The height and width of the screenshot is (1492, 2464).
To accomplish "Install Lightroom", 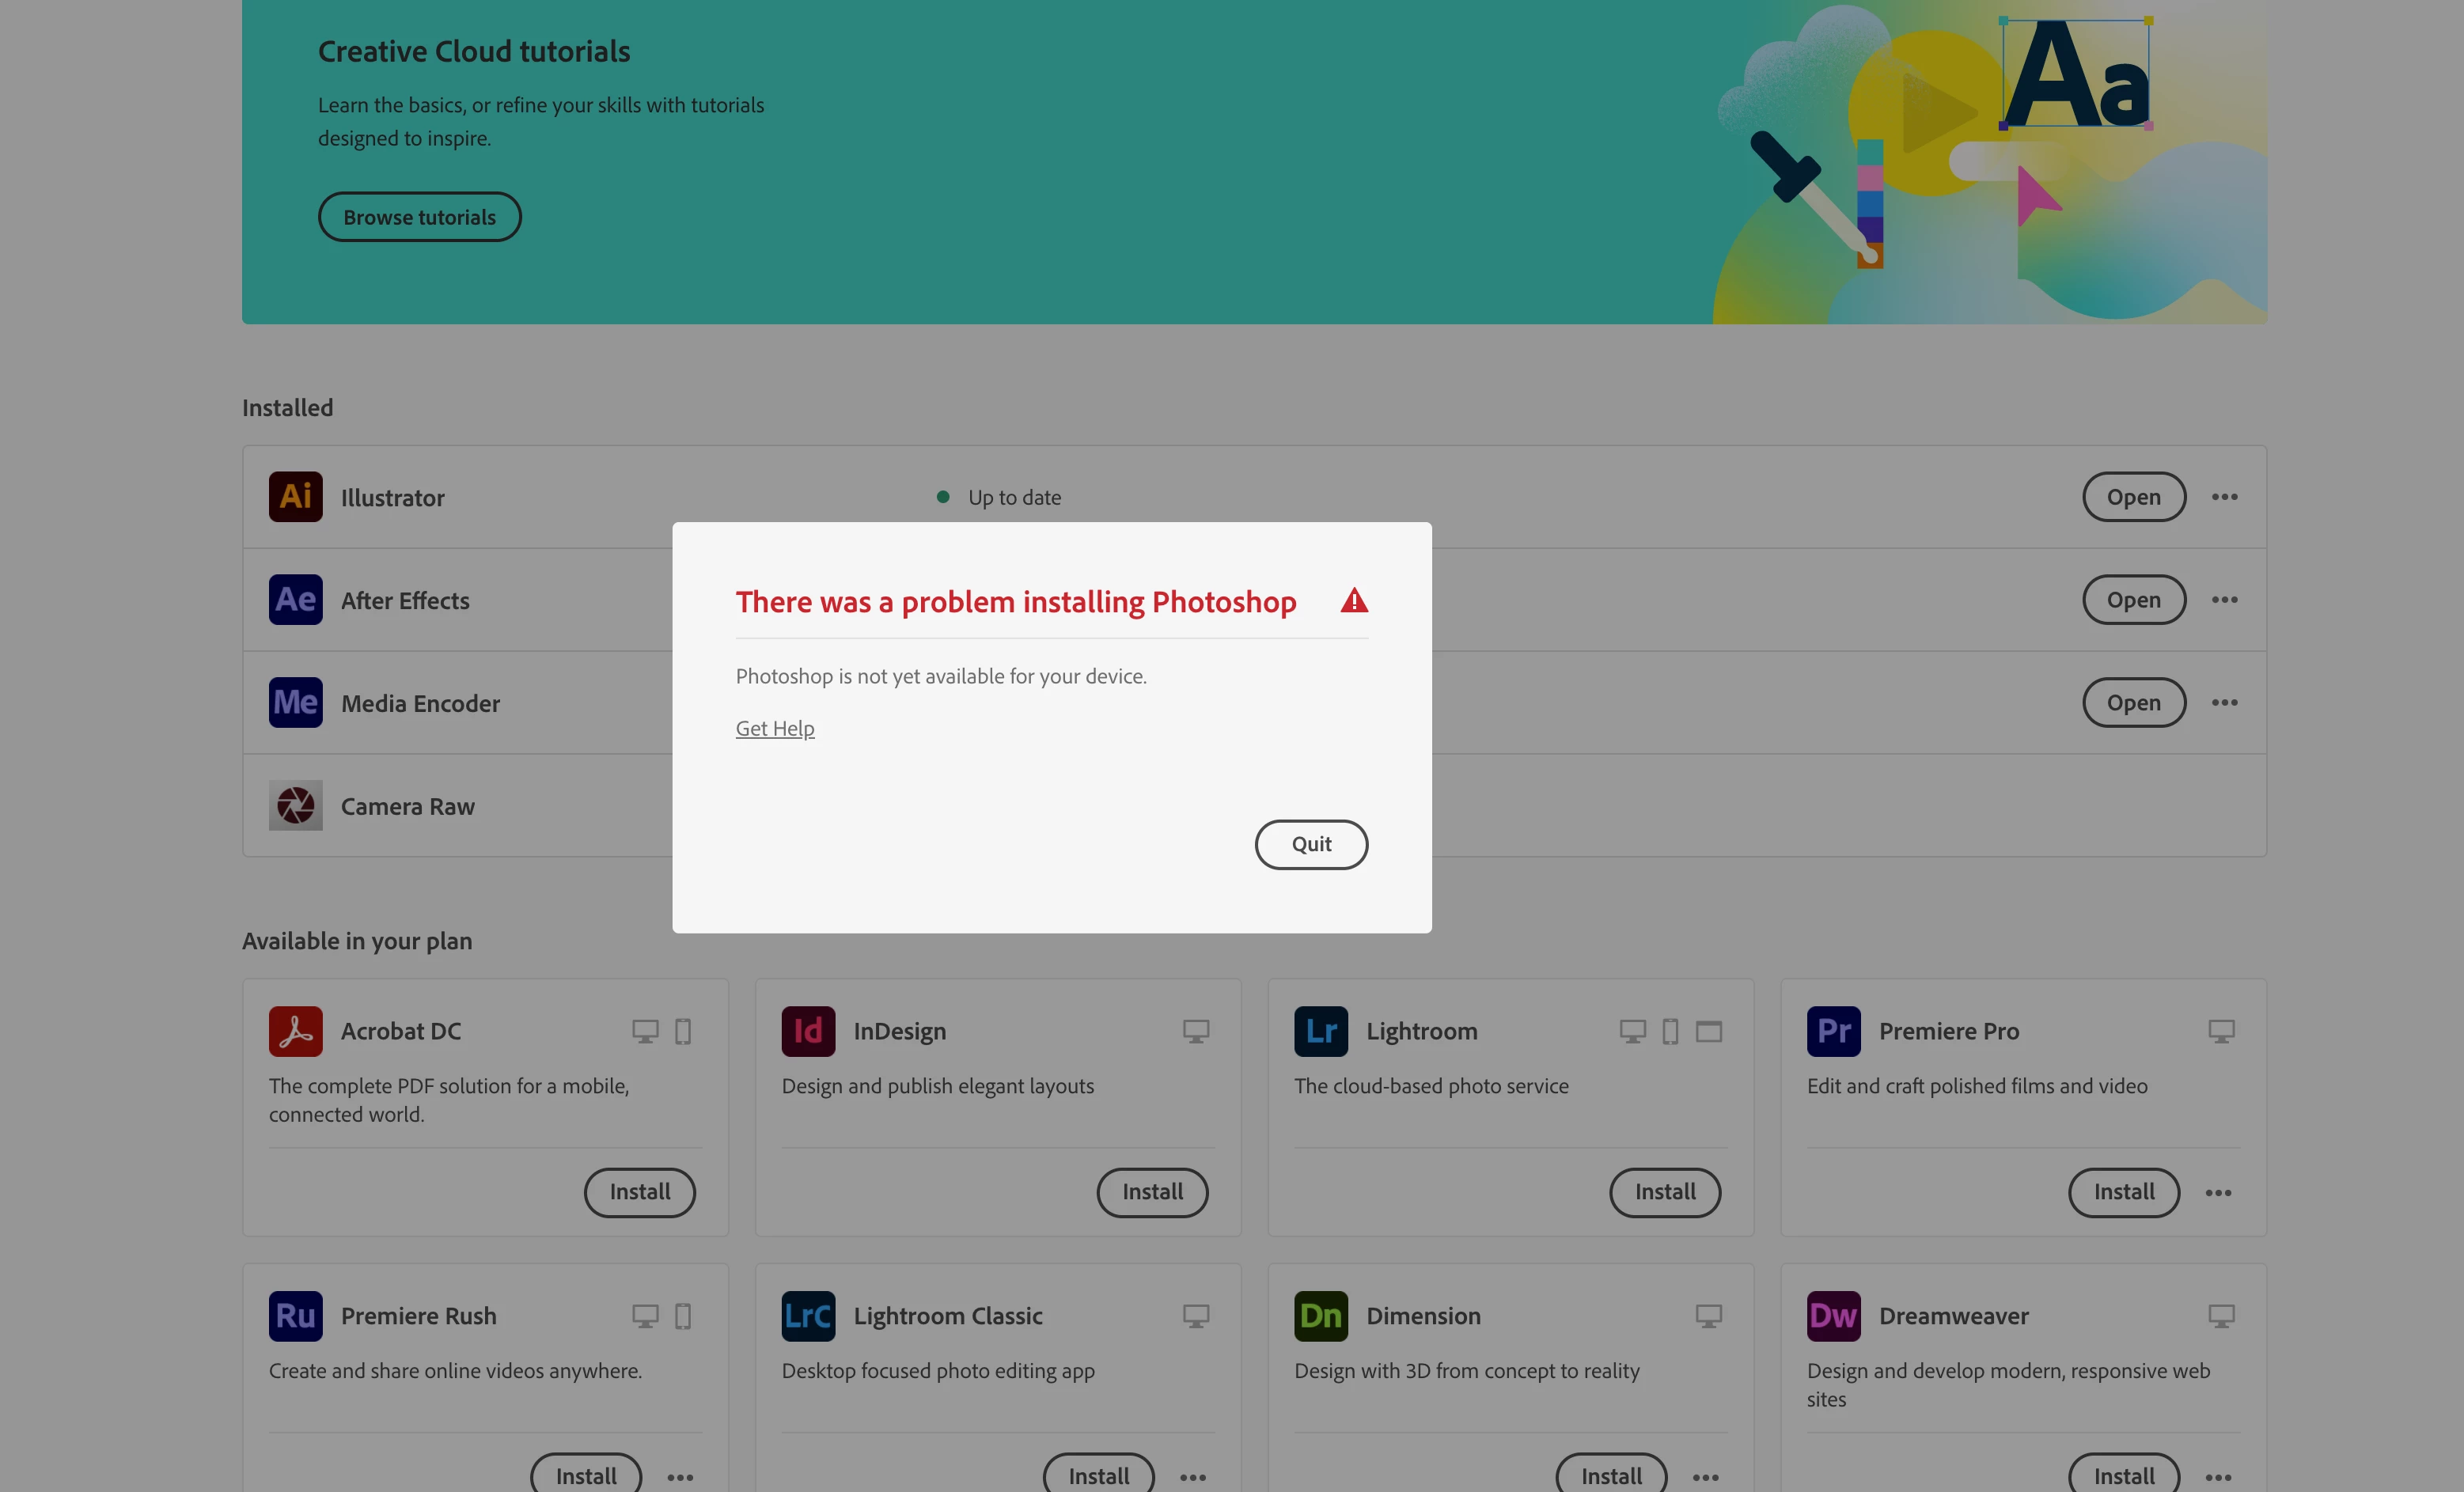I will pos(1665,1193).
